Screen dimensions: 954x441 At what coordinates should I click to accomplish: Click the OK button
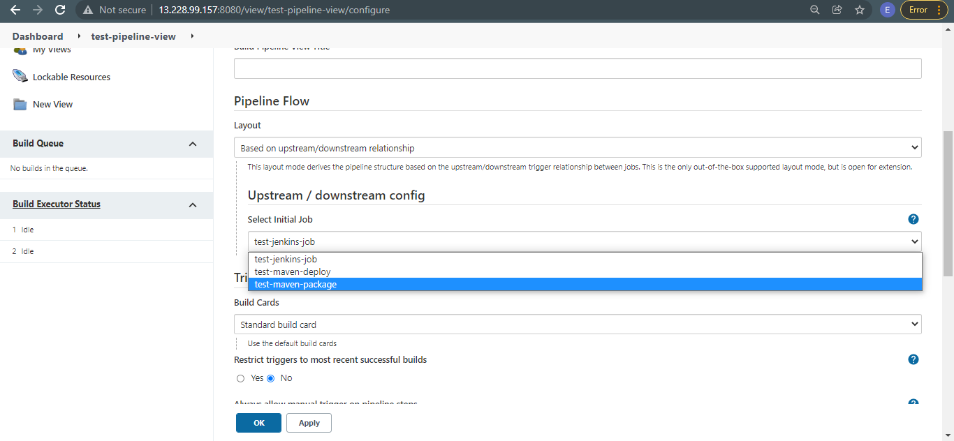coord(258,423)
